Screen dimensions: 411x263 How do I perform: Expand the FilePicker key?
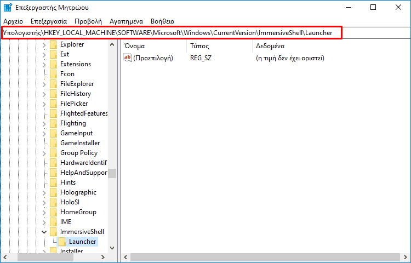(x=44, y=104)
